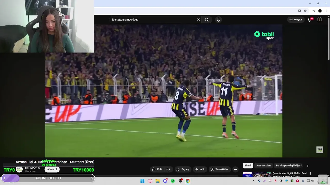Screen dimensions: 330x185
Task: Open Steam tray icon
Action: pyautogui.click(x=259, y=181)
